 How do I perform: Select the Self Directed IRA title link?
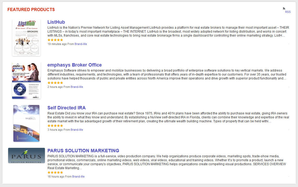[x=66, y=108]
